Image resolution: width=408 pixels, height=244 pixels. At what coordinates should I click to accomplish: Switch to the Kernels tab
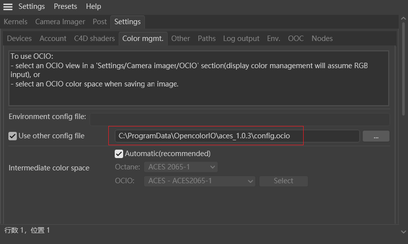[15, 22]
